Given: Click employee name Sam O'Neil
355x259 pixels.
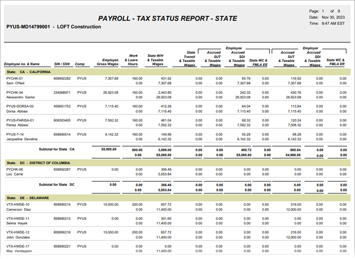Looking at the screenshot, I should [15, 83].
